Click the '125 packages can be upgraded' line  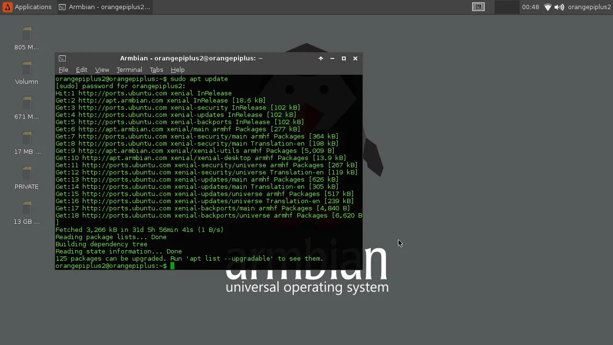pos(189,258)
